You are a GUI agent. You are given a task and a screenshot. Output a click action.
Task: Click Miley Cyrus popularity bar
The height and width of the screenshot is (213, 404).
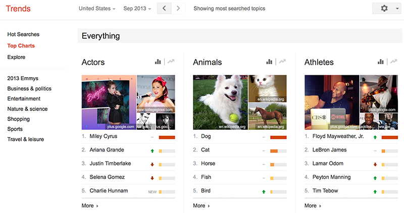167,137
